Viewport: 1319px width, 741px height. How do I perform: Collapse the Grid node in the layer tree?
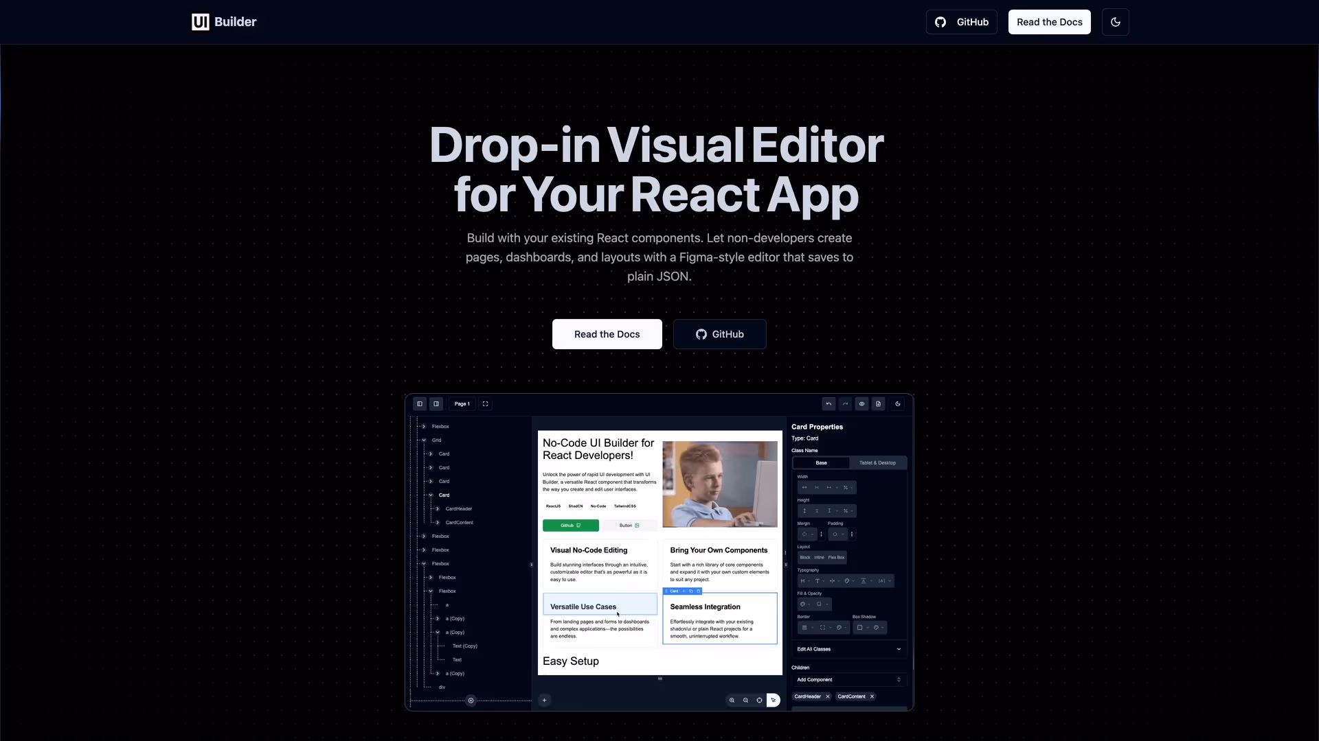click(424, 439)
